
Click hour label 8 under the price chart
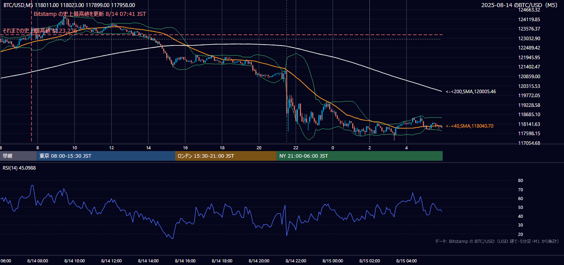click(38, 148)
